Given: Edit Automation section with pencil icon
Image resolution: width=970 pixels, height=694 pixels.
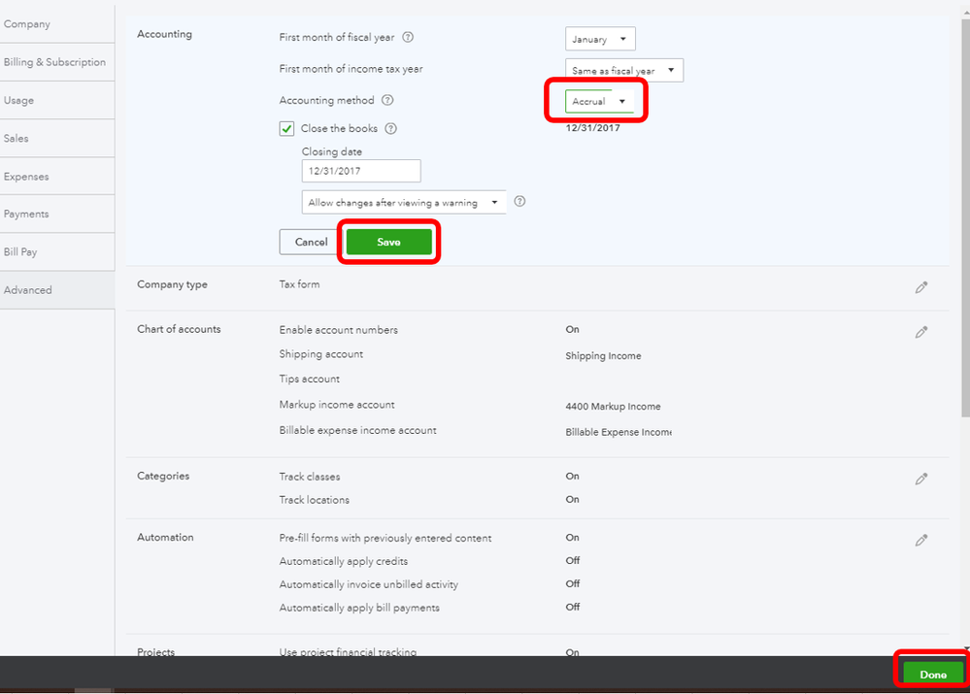Looking at the screenshot, I should [x=921, y=540].
